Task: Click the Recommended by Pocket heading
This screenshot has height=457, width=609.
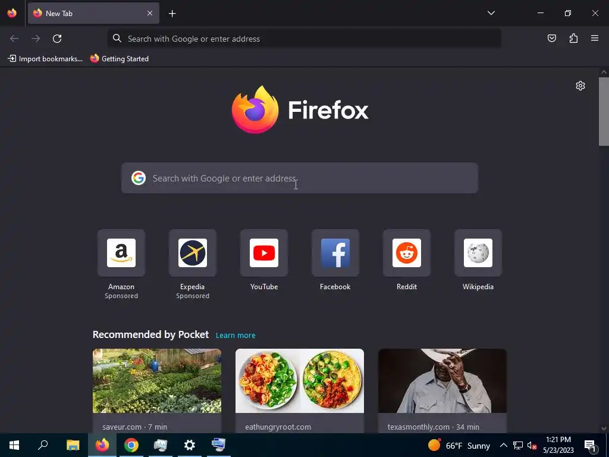Action: pyautogui.click(x=150, y=334)
